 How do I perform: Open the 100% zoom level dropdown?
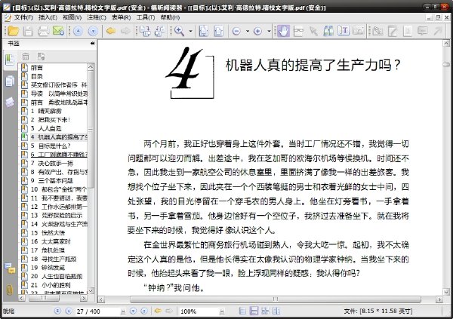(x=222, y=311)
